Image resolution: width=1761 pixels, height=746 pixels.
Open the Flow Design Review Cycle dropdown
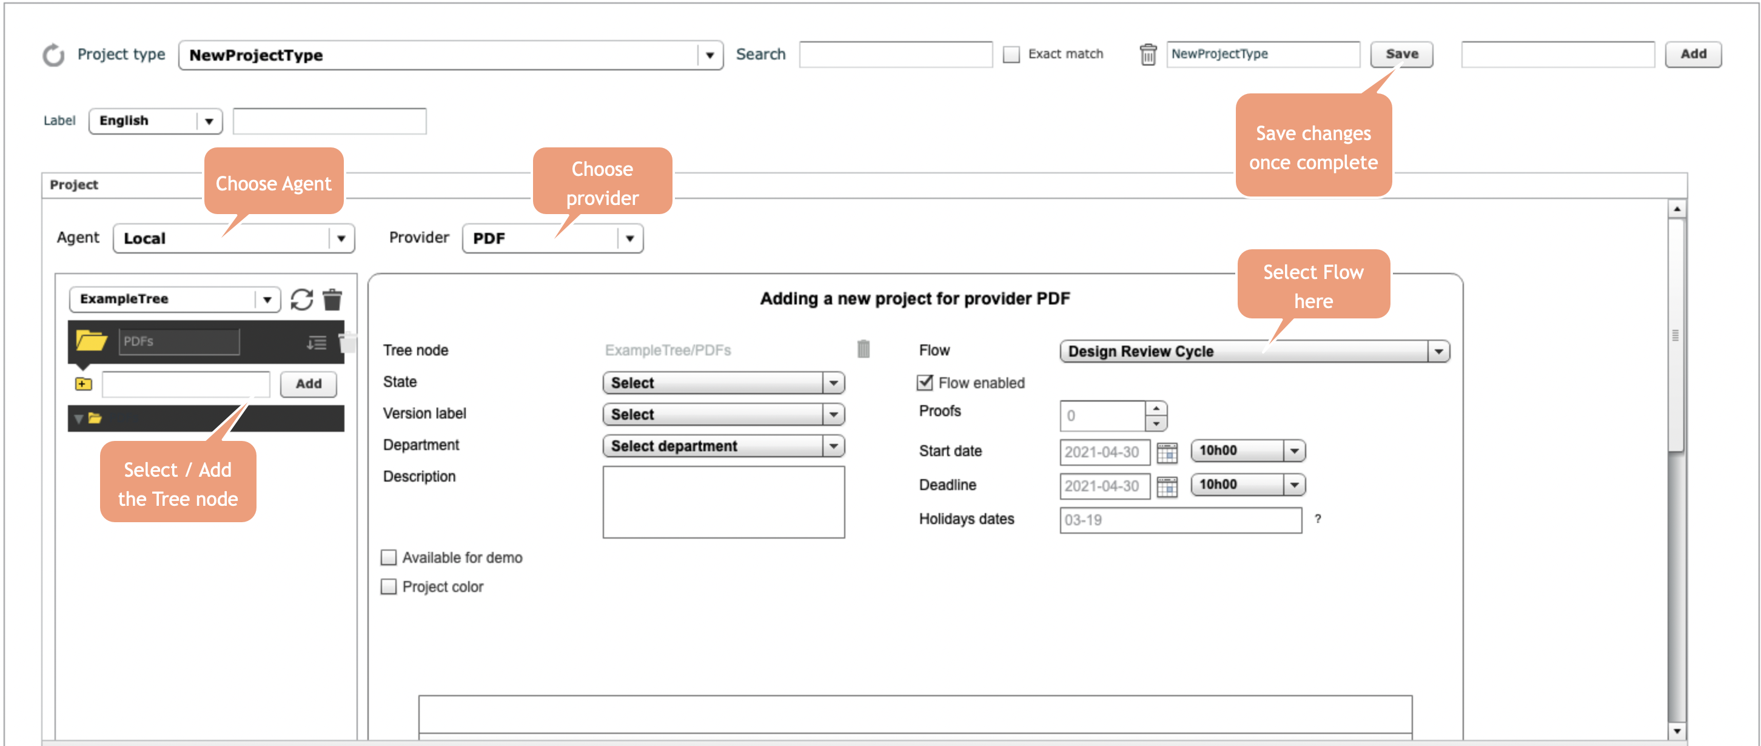pos(1255,351)
